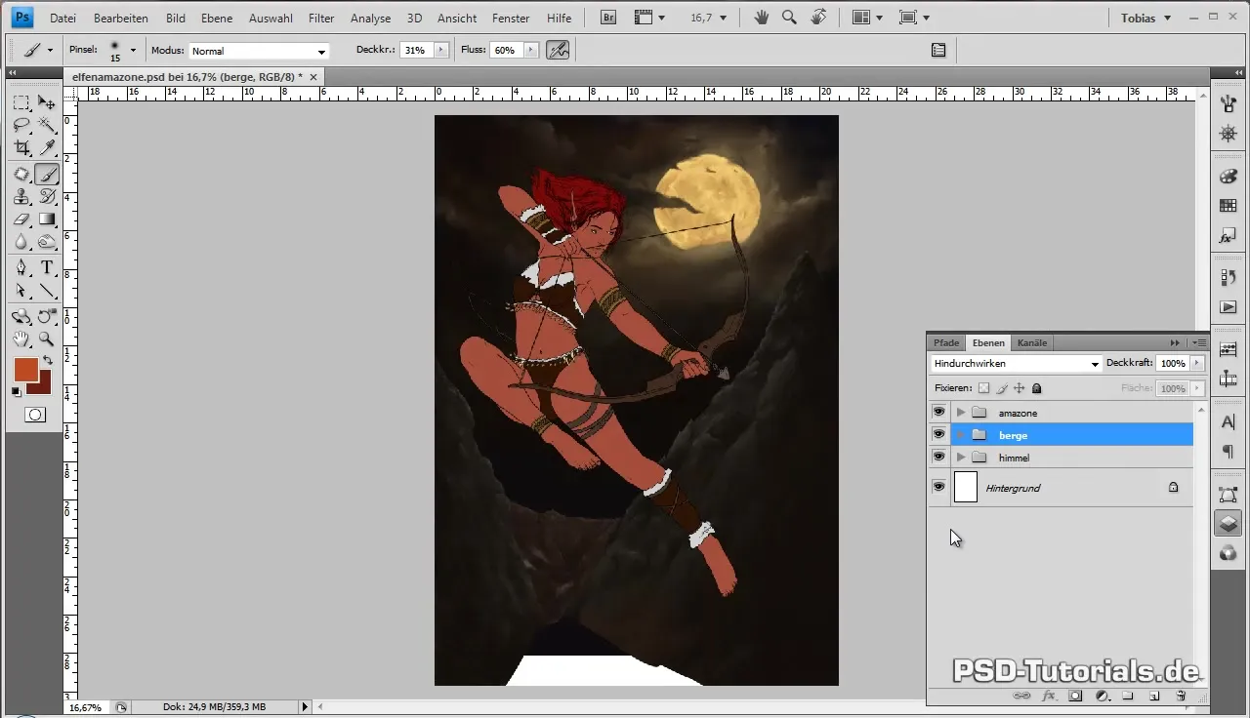Select the Gradient tool
This screenshot has width=1250, height=718.
click(x=46, y=219)
